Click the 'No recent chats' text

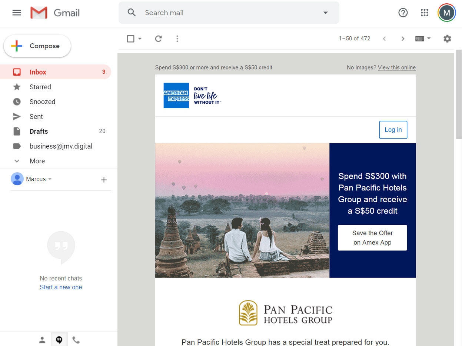pyautogui.click(x=61, y=278)
